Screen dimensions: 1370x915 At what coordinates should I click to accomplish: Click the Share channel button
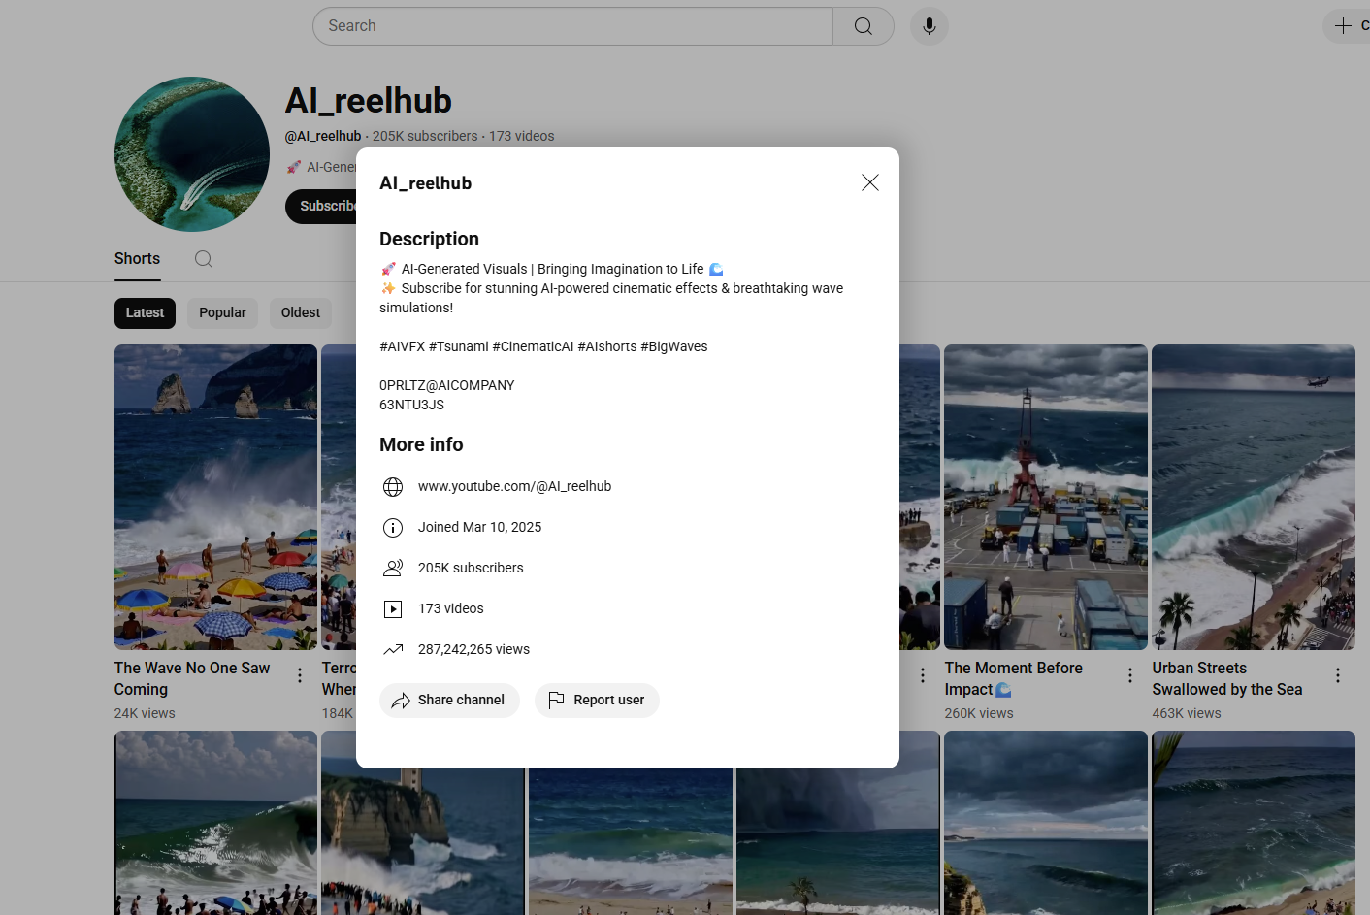449,700
